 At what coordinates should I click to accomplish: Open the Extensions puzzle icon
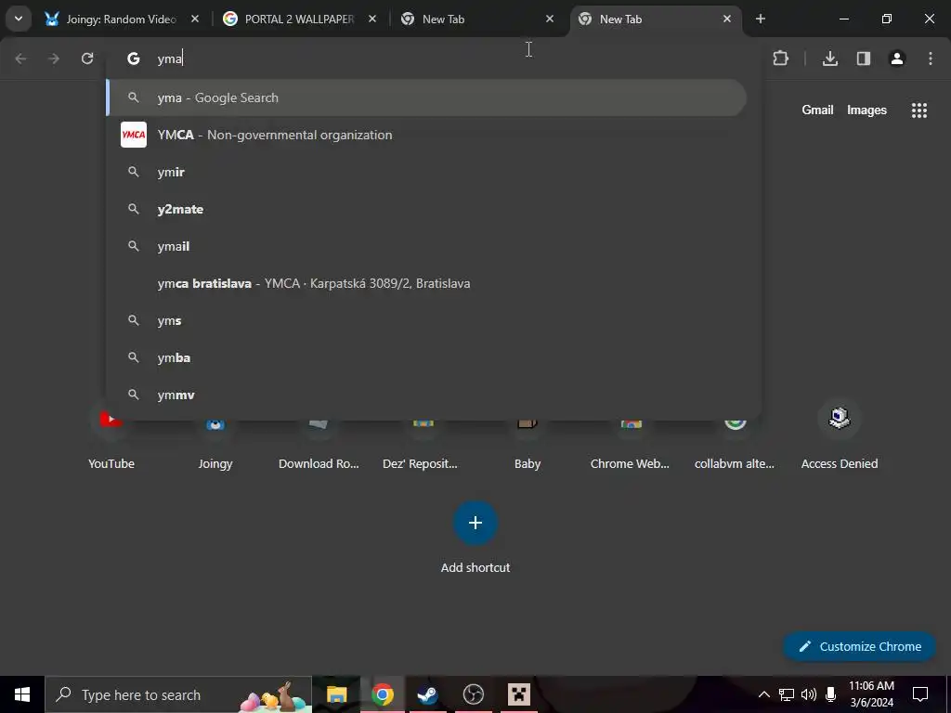[x=780, y=58]
